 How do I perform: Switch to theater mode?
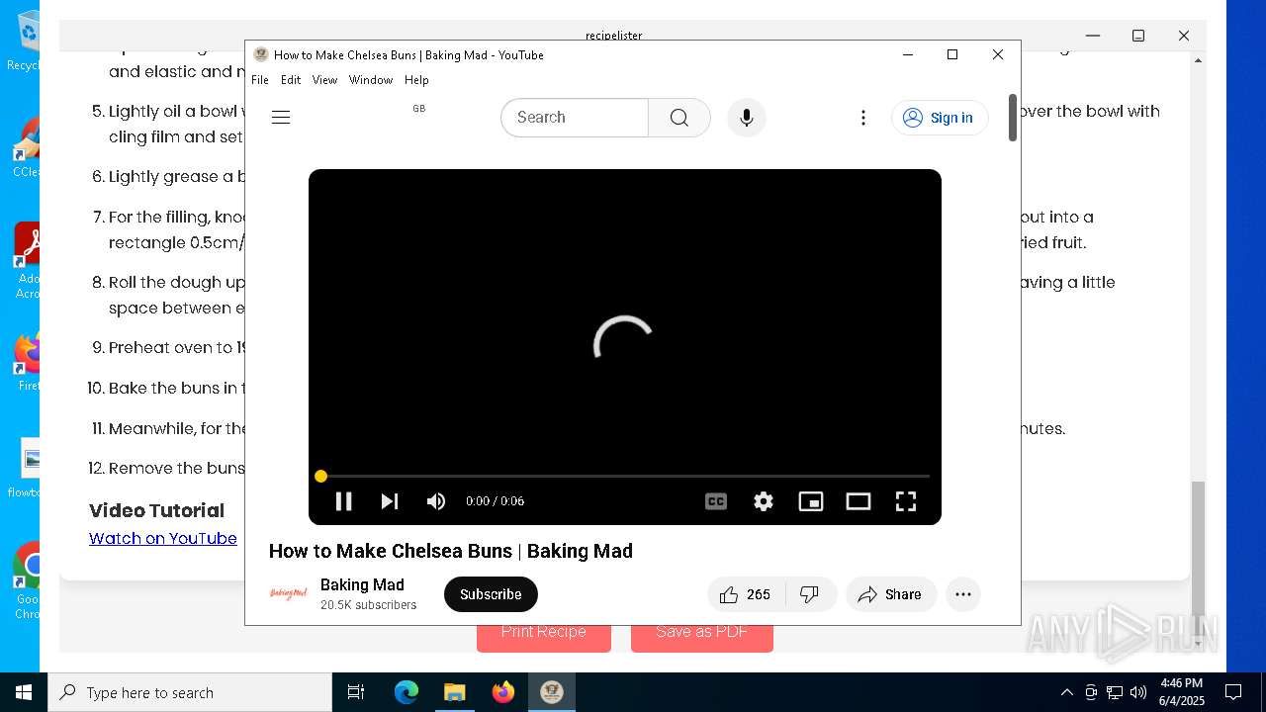[859, 501]
